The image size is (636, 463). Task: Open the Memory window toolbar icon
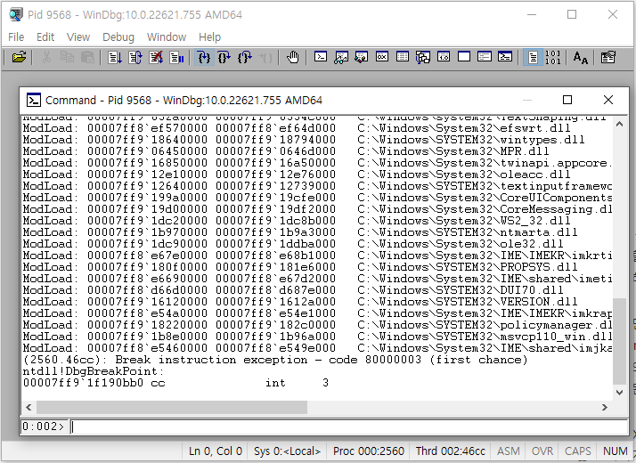point(403,57)
